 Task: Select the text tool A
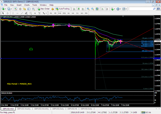coord(35,13)
